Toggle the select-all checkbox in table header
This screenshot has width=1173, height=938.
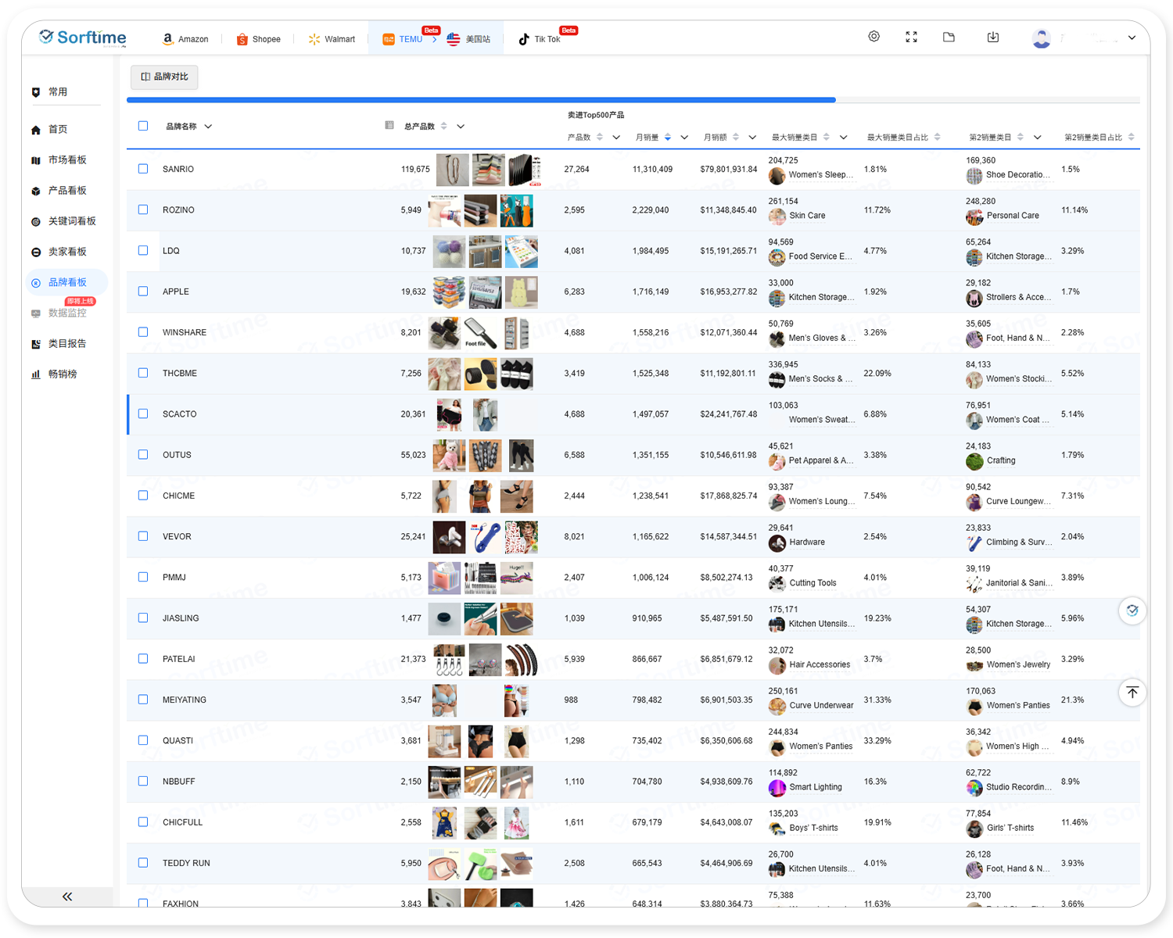pos(143,126)
